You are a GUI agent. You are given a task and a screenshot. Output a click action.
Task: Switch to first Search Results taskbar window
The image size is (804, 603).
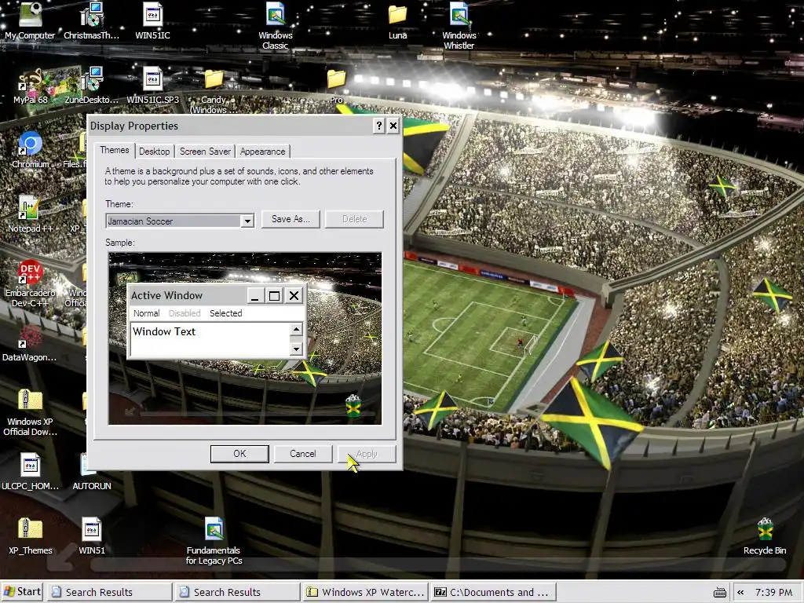click(110, 592)
